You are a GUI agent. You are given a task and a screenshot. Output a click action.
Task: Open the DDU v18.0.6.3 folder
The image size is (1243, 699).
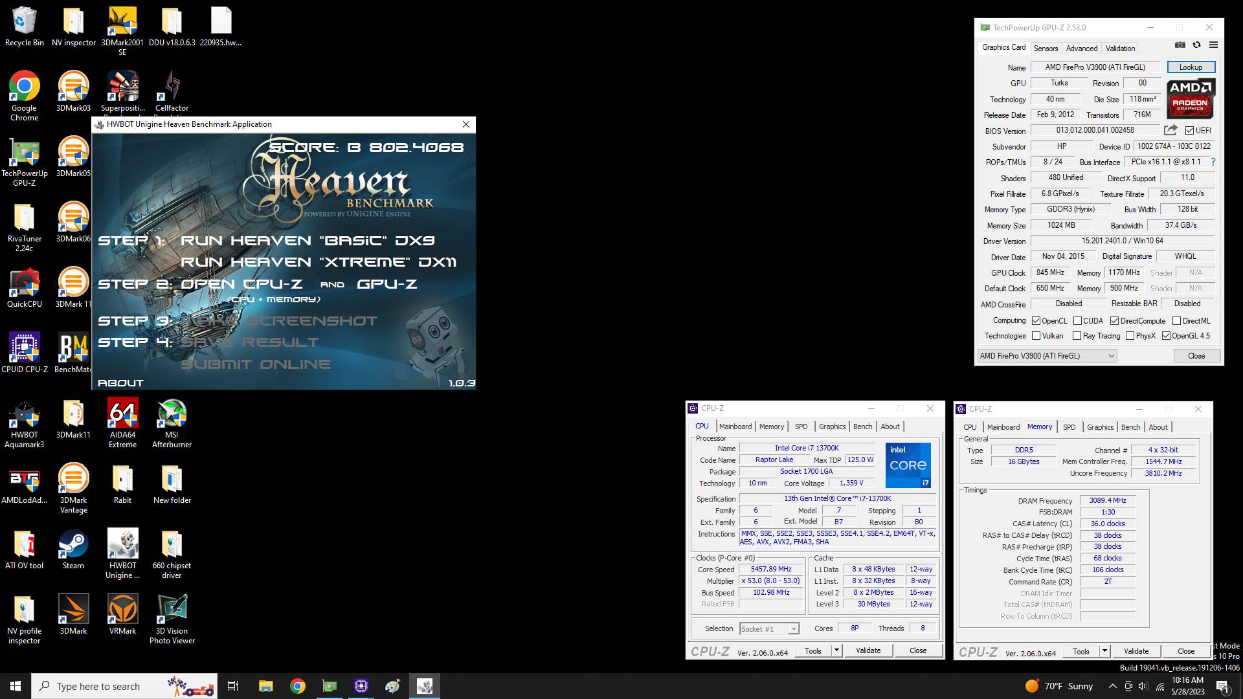point(172,27)
